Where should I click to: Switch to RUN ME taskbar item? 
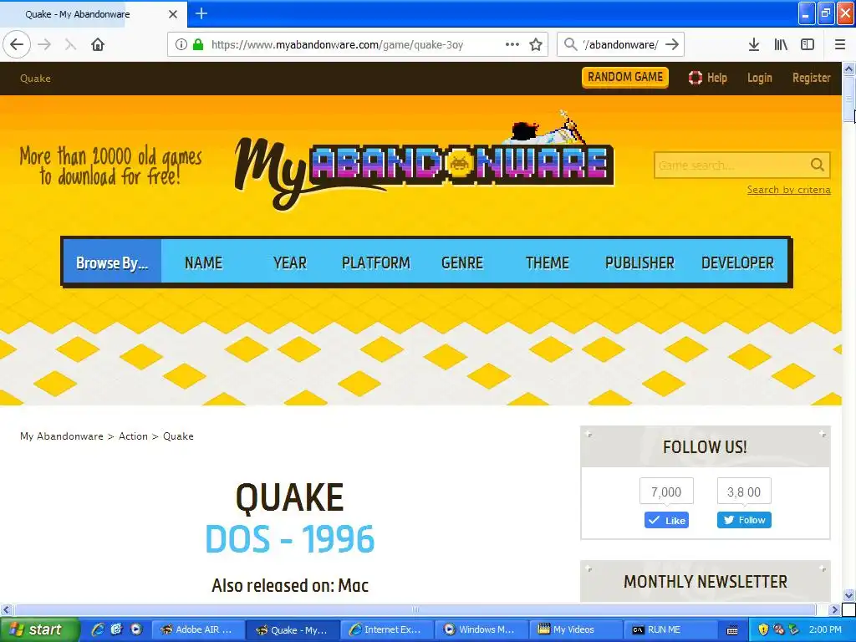pos(670,629)
